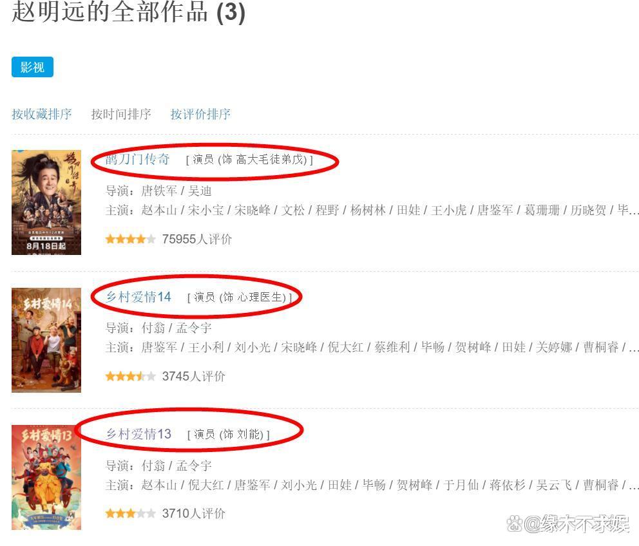Image resolution: width=639 pixels, height=546 pixels.
Task: Open the 乡村爱情14 title link
Action: 138,297
